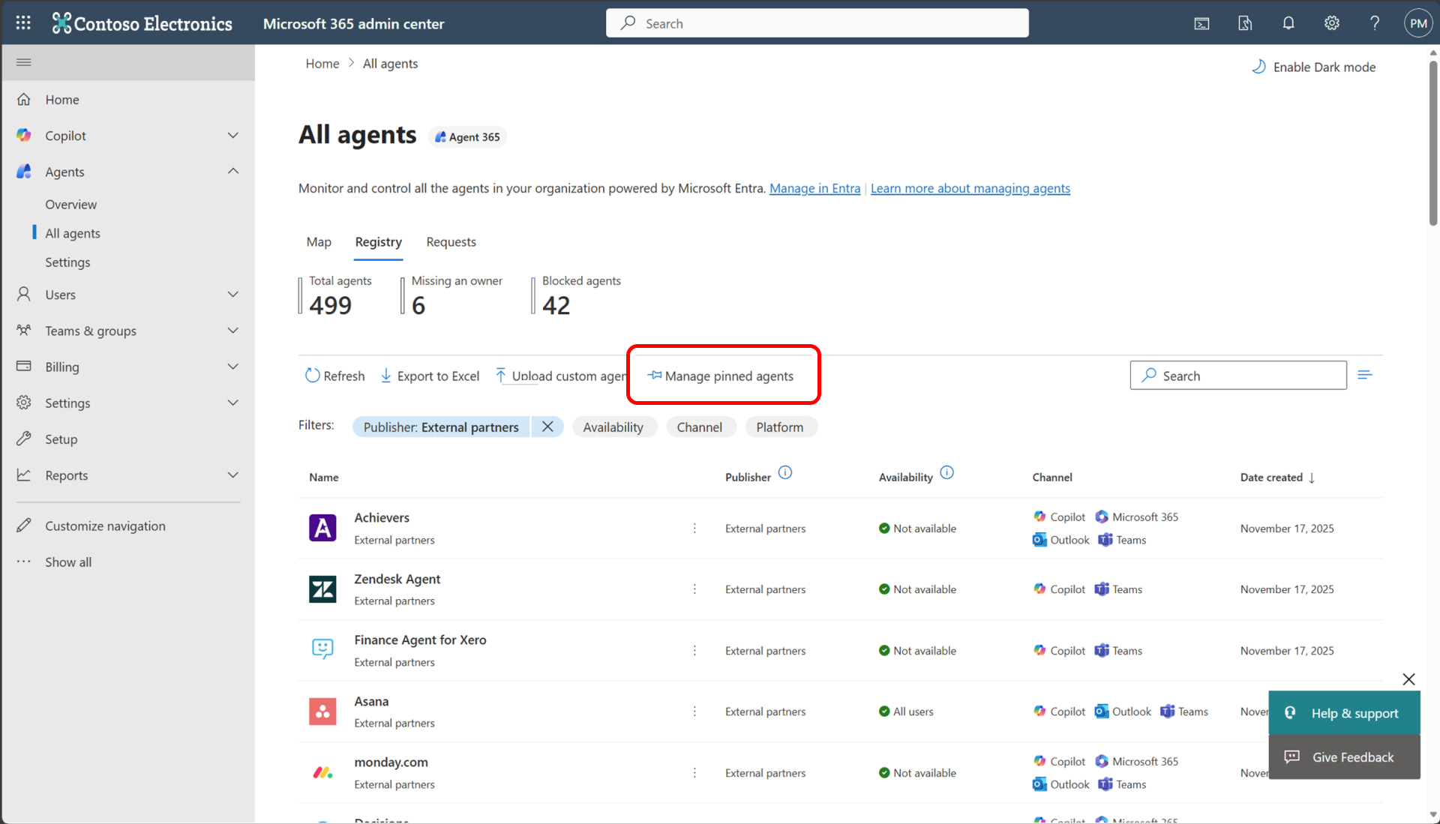Click the filter lines icon beside Search

[x=1364, y=375]
